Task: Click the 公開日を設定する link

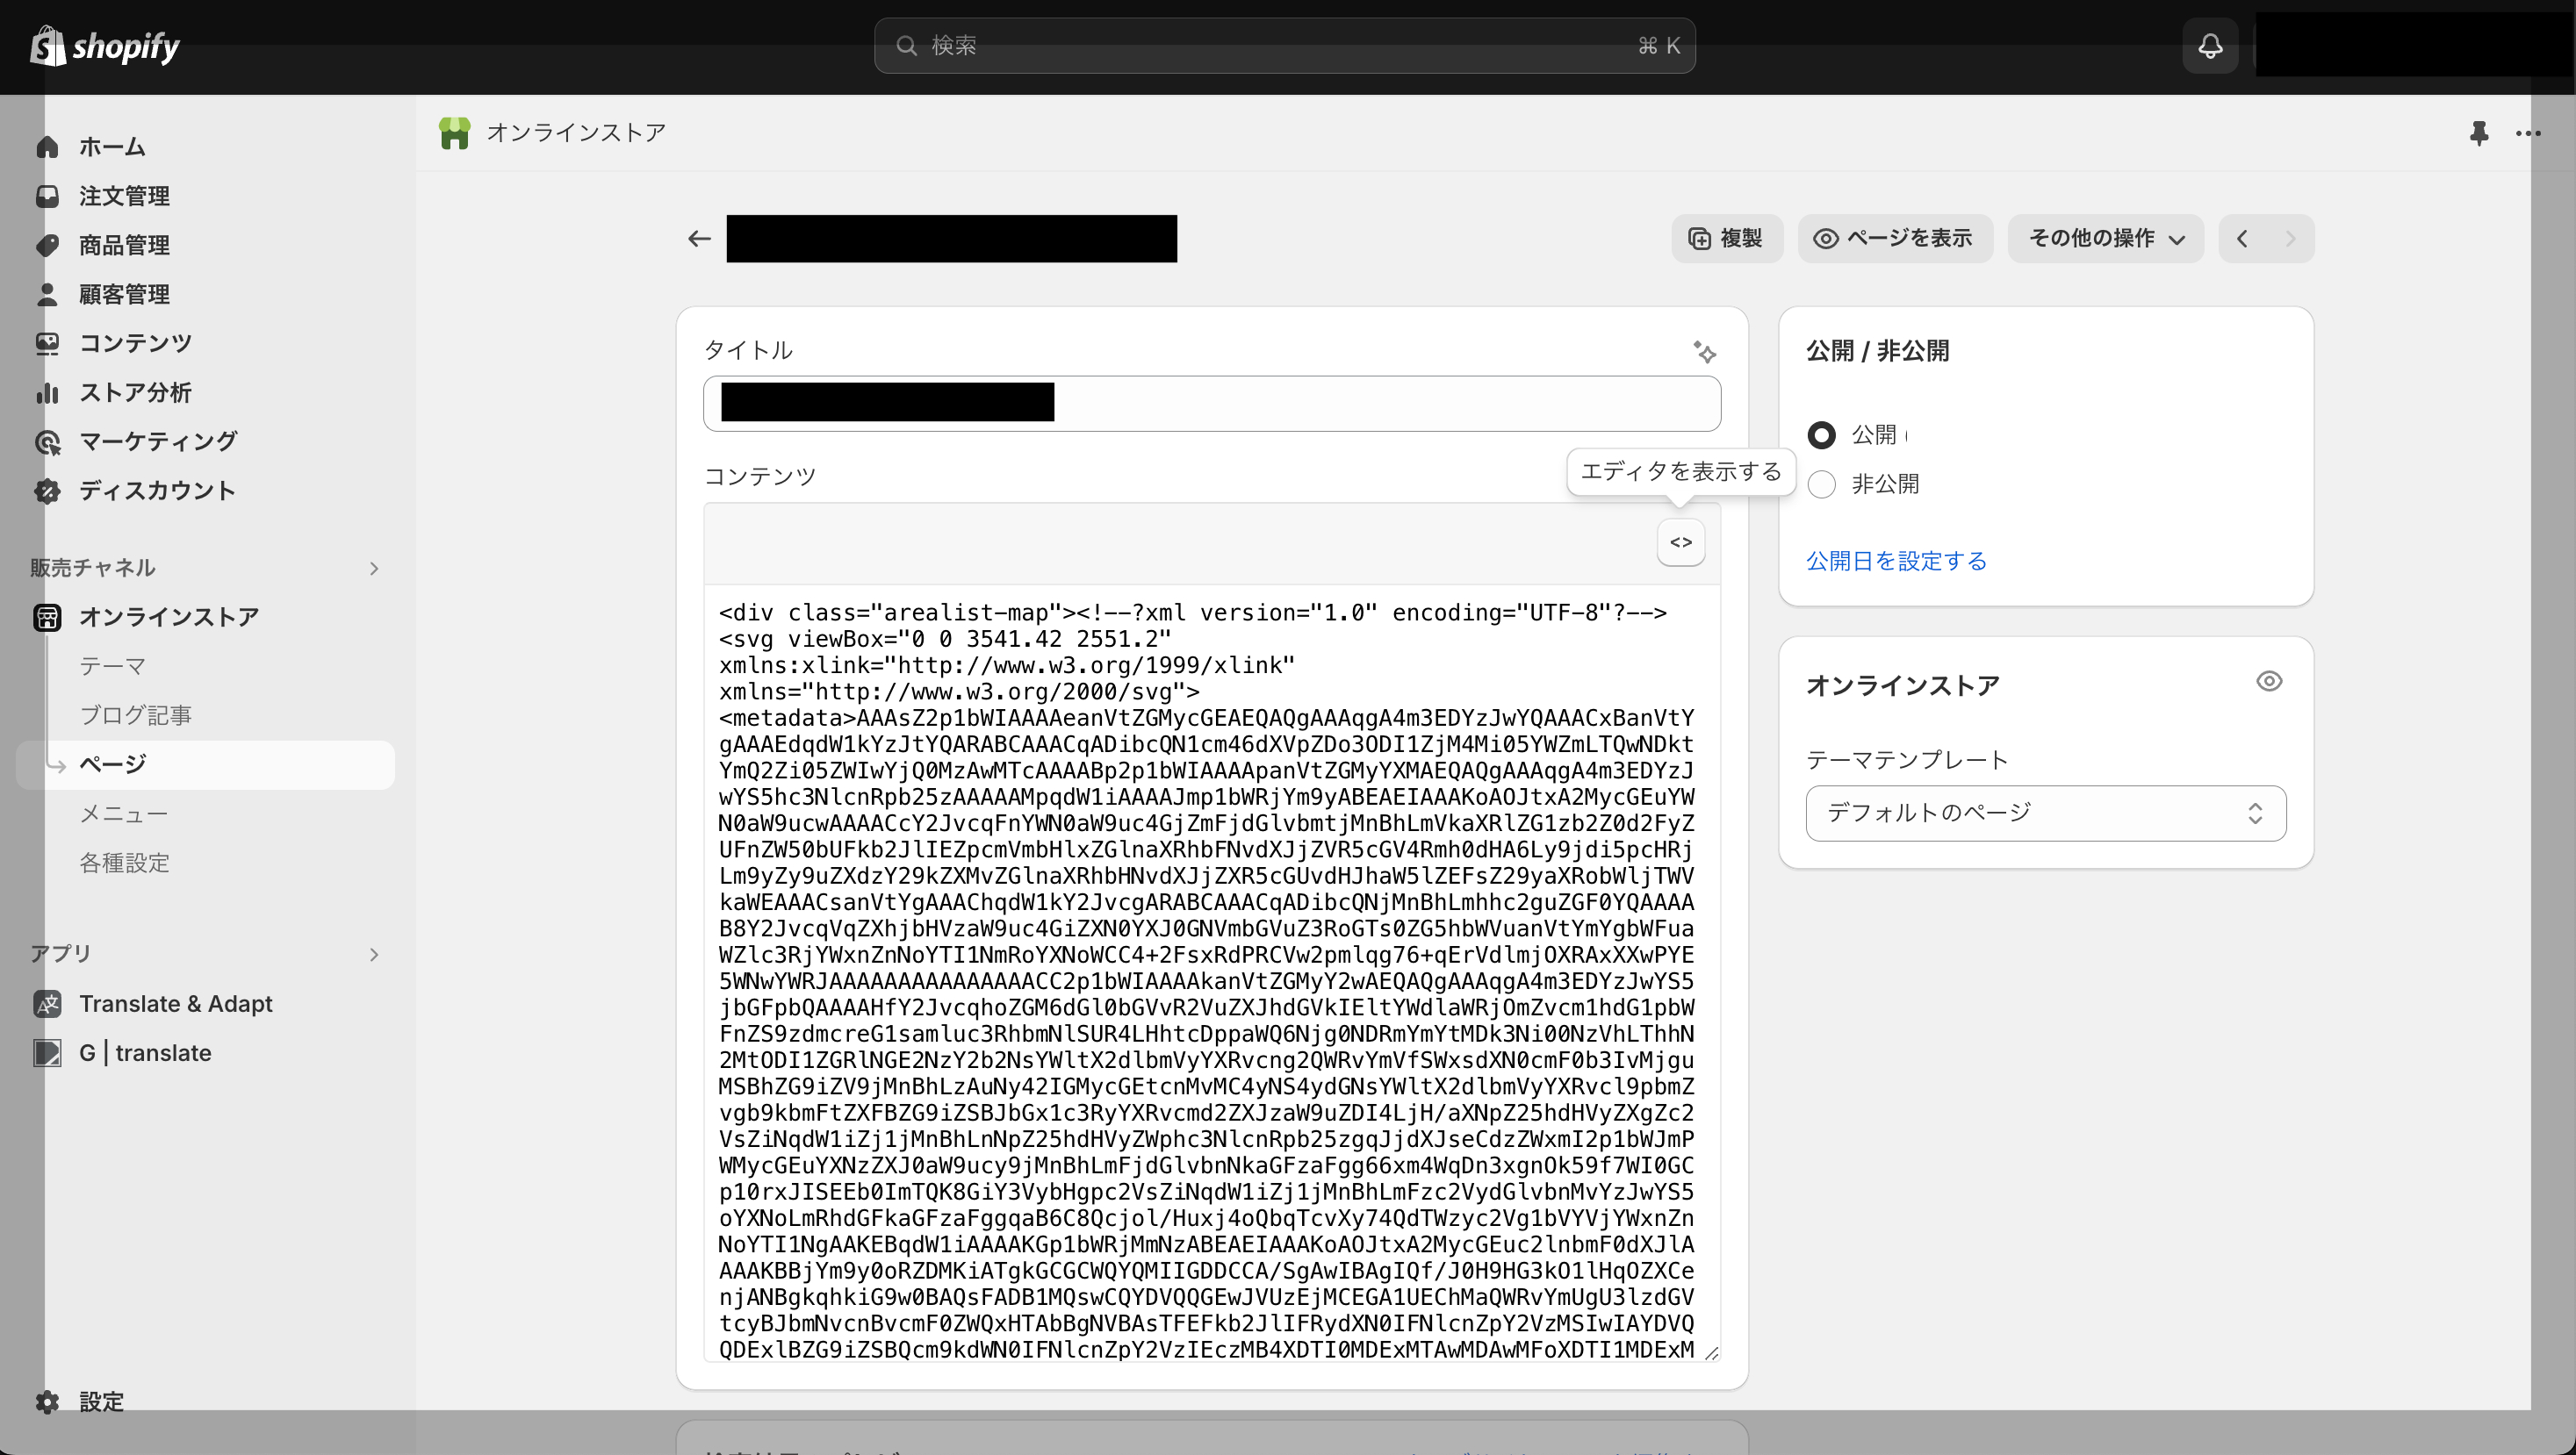Action: click(x=1896, y=561)
